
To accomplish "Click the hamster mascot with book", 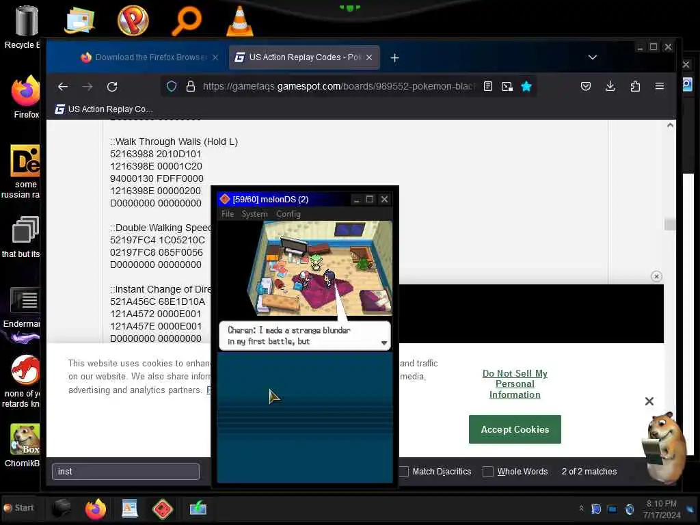I will (665, 447).
